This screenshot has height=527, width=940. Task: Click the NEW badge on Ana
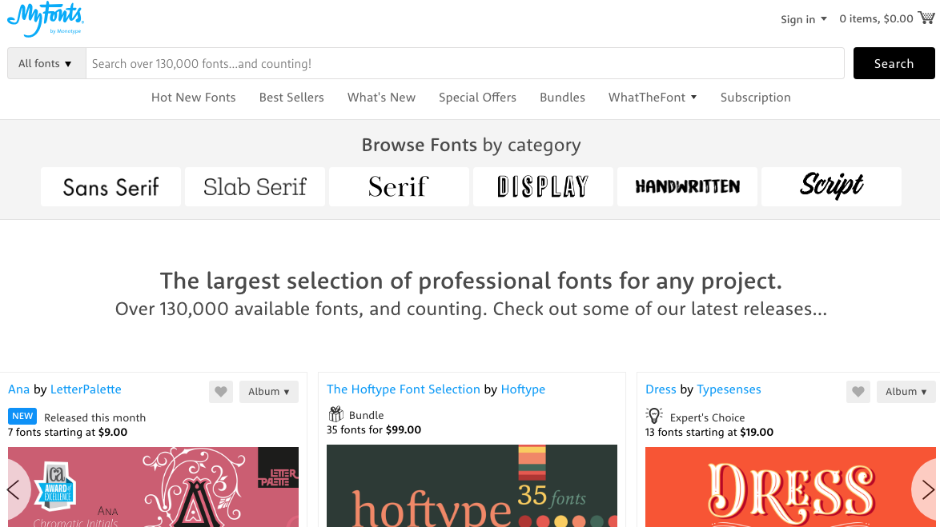coord(22,416)
